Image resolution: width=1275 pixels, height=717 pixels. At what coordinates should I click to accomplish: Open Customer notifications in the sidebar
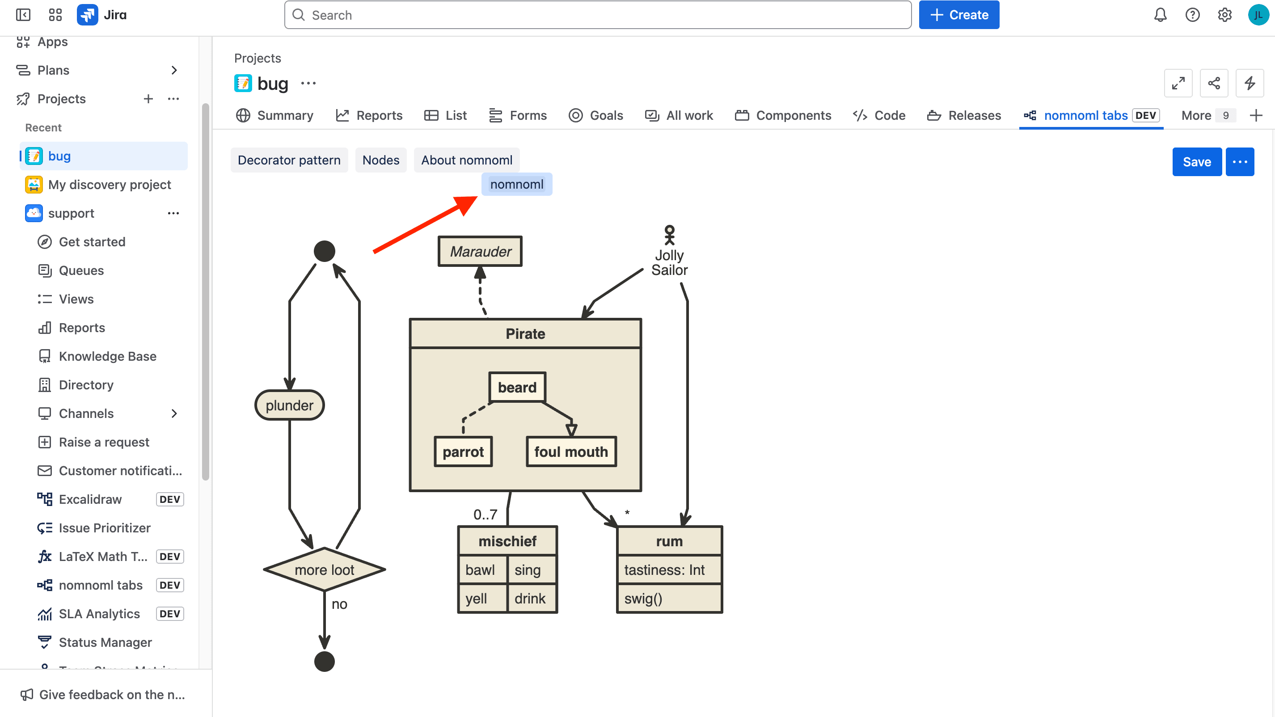coord(120,471)
